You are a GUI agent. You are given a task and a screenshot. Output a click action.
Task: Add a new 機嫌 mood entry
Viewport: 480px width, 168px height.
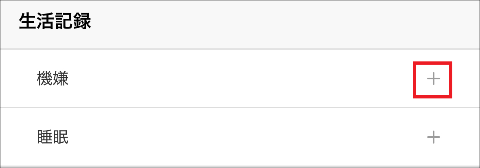point(433,79)
